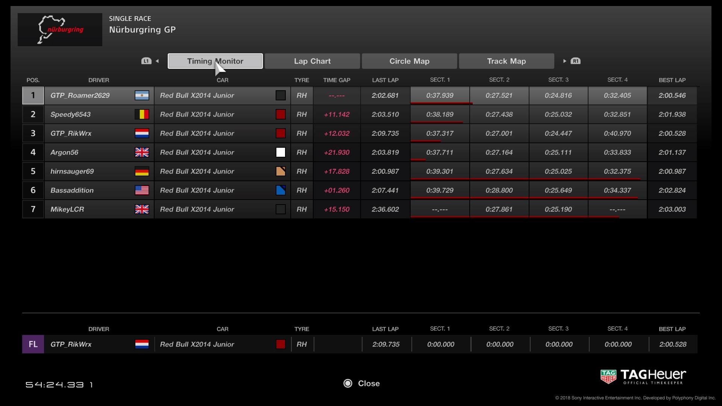Click the TAG Heuer official timekeeper logo

(643, 377)
